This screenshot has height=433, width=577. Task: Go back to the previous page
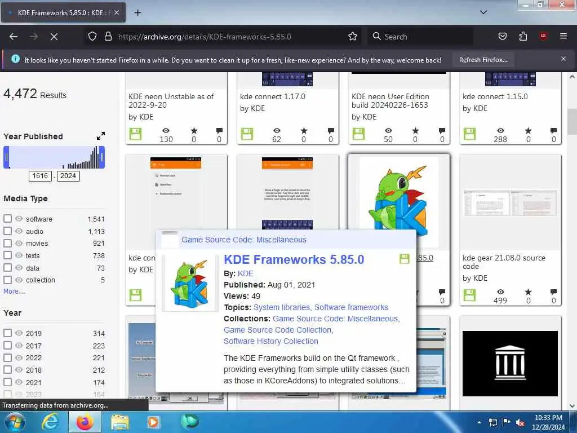pyautogui.click(x=14, y=37)
